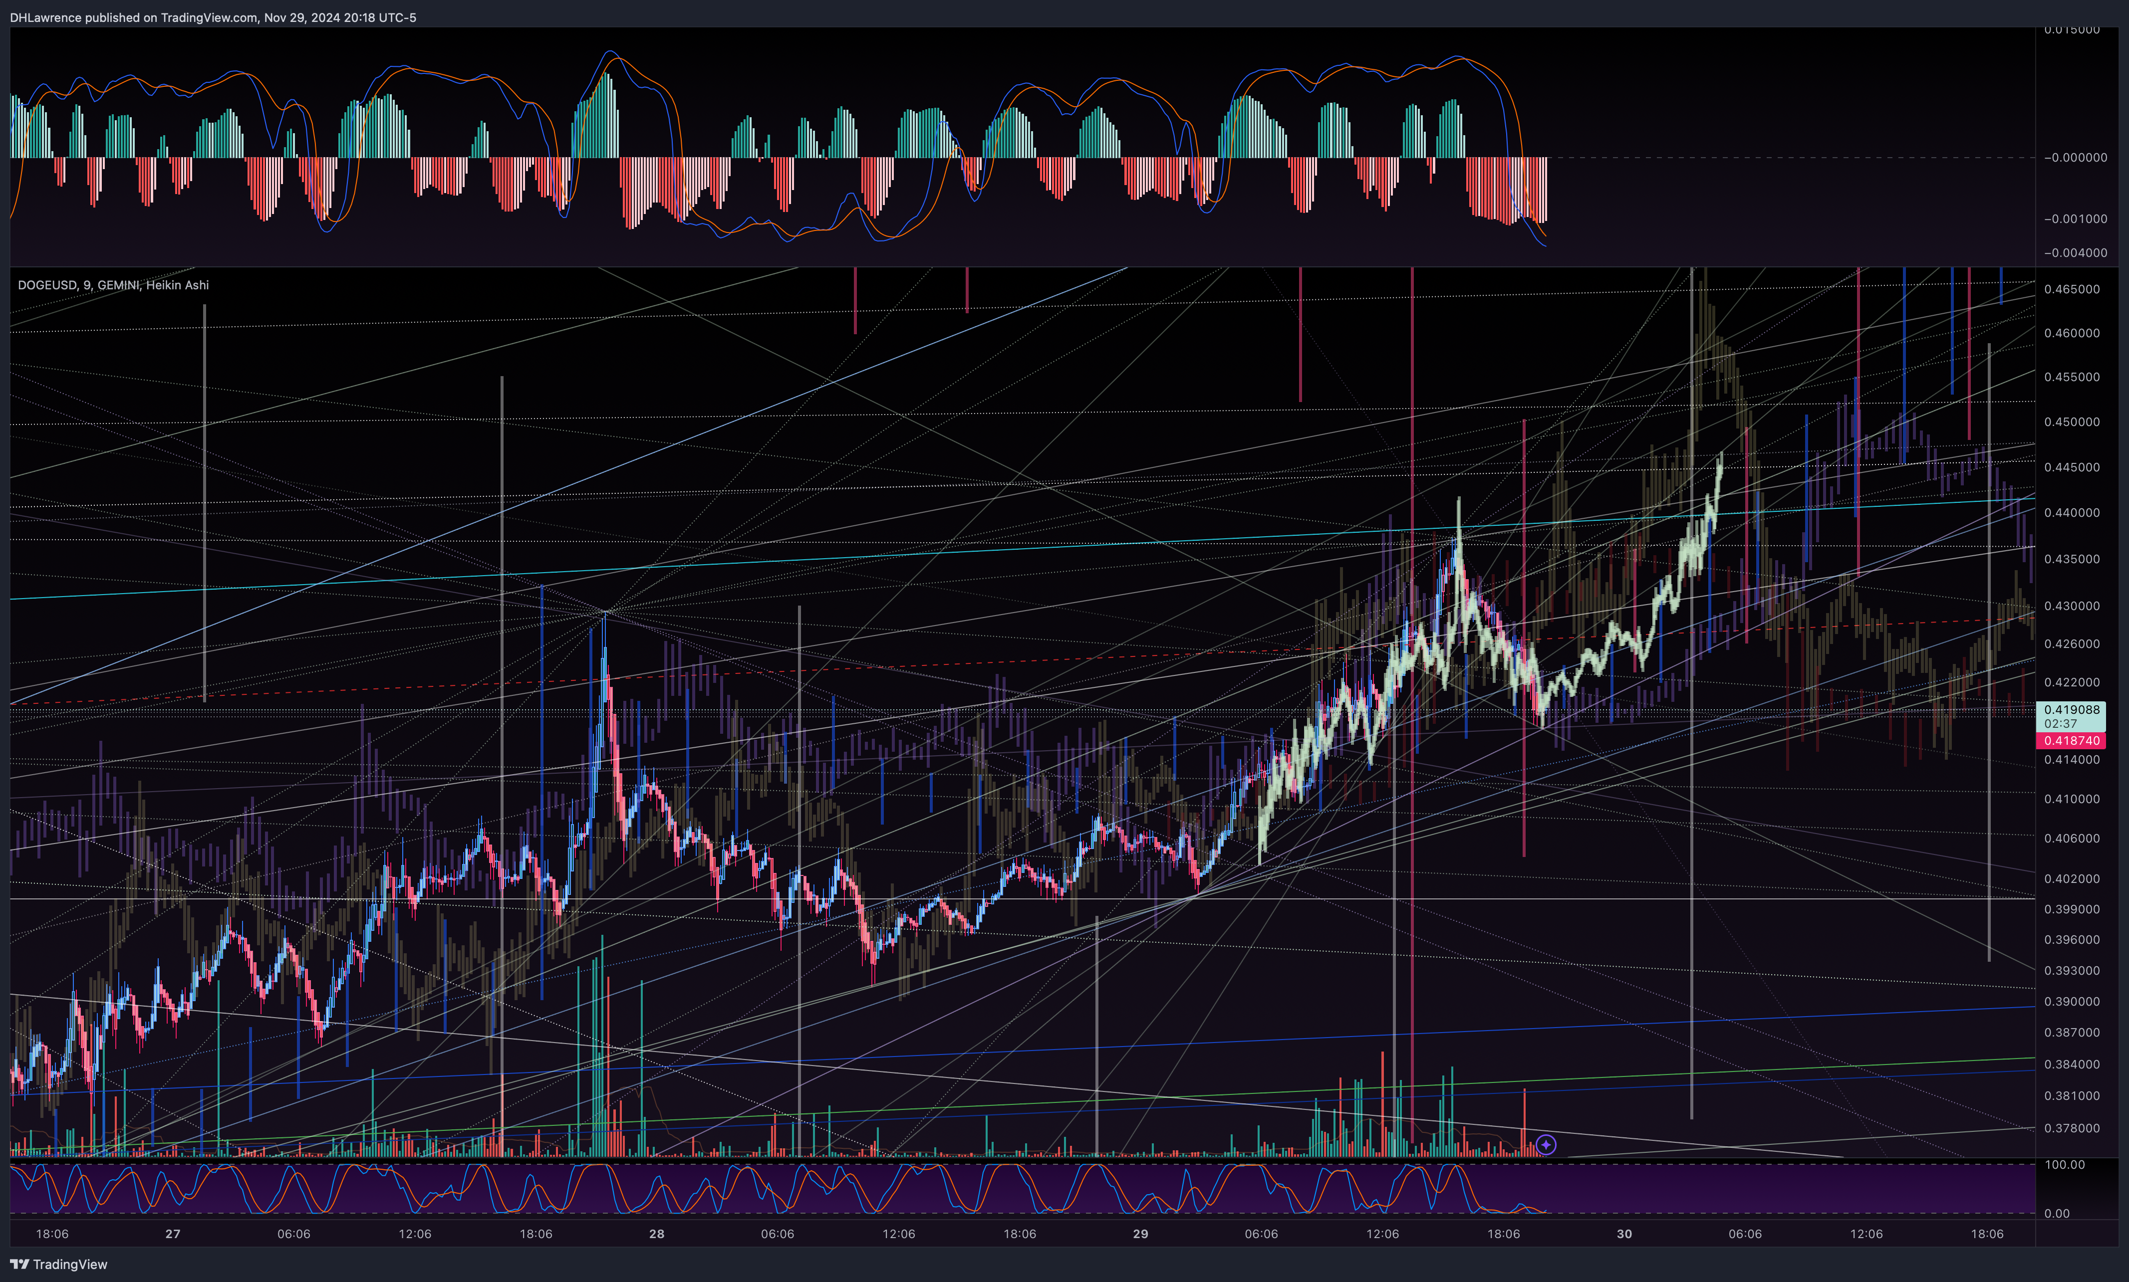Click the -0.001000 MACD scale label
The height and width of the screenshot is (1282, 2129).
pyautogui.click(x=2075, y=218)
